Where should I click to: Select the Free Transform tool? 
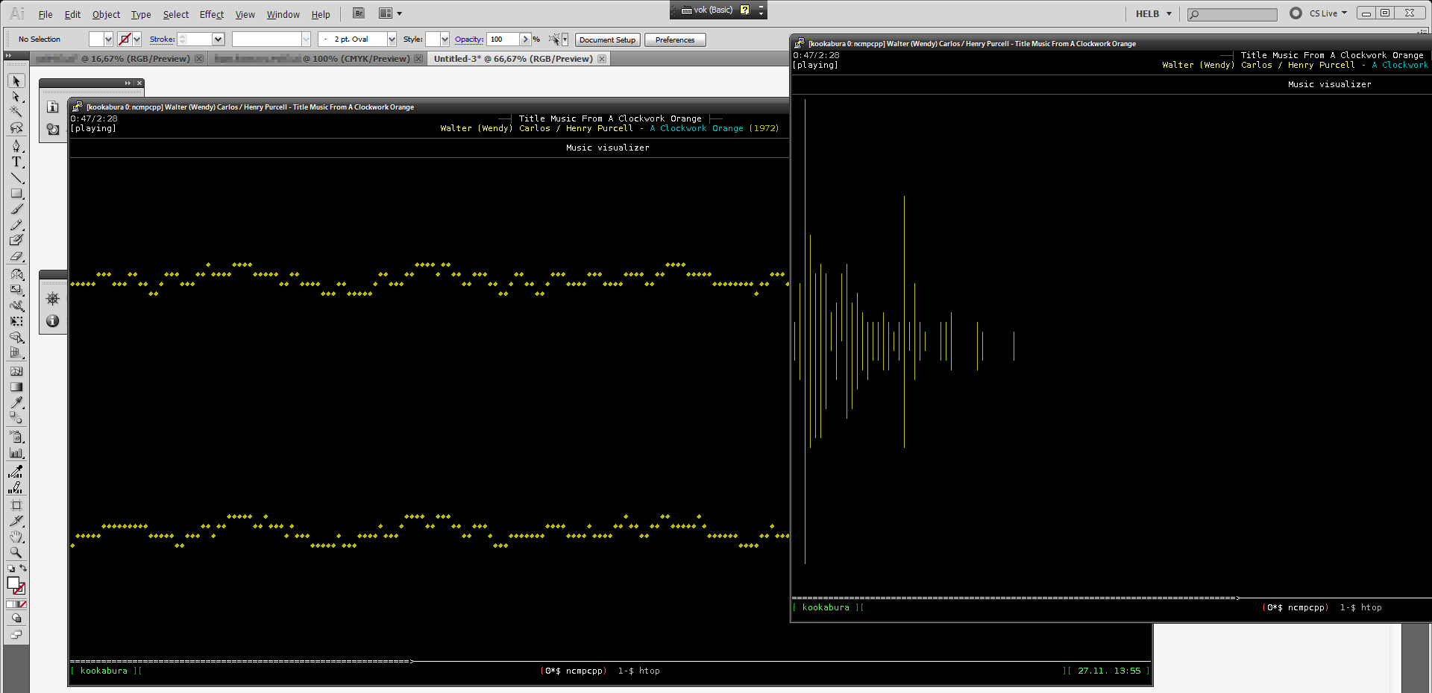pyautogui.click(x=16, y=321)
